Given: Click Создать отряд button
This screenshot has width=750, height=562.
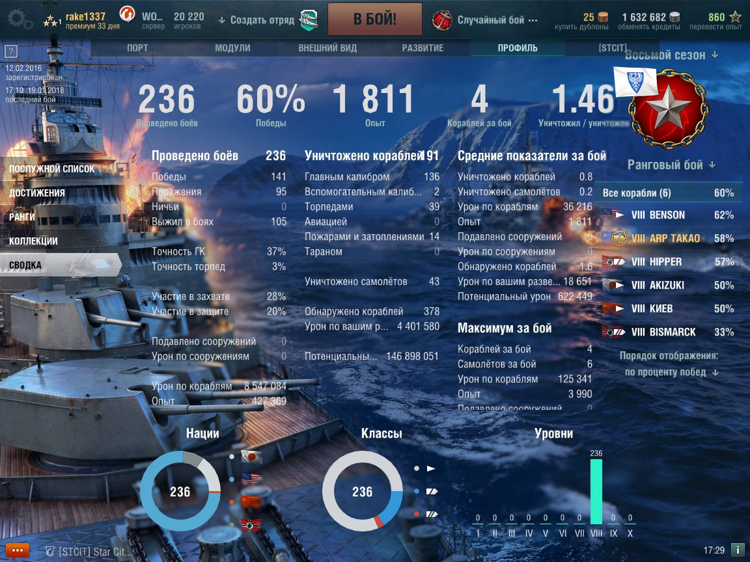Looking at the screenshot, I should tap(257, 20).
